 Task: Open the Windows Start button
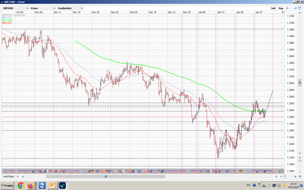[7, 186]
